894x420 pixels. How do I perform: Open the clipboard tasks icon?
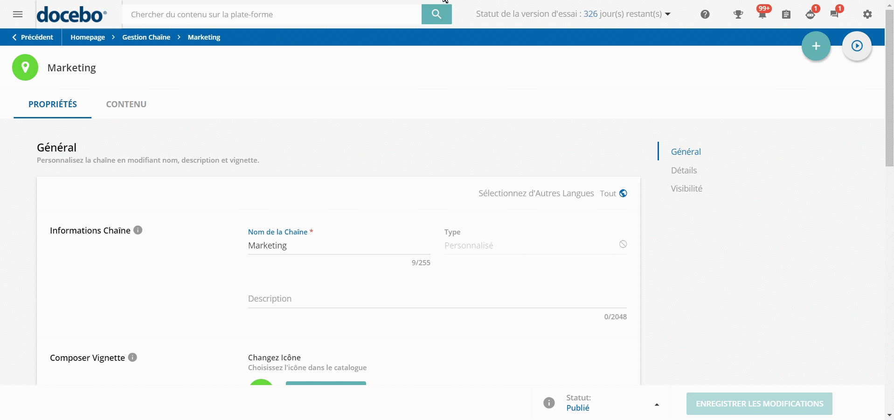[786, 14]
